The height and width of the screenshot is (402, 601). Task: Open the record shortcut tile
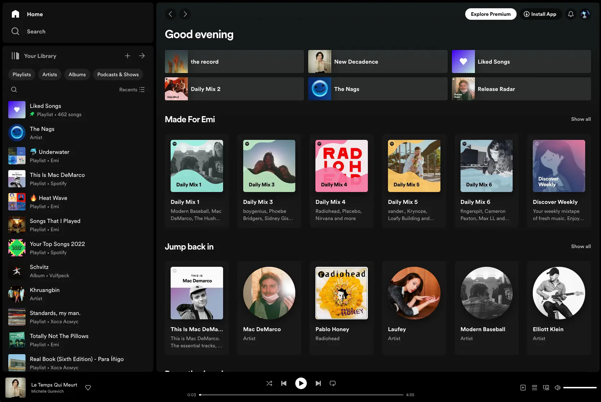234,61
